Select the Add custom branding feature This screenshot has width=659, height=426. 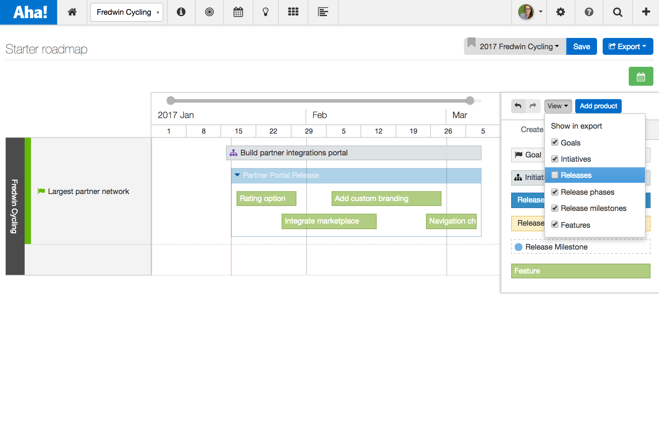(386, 199)
